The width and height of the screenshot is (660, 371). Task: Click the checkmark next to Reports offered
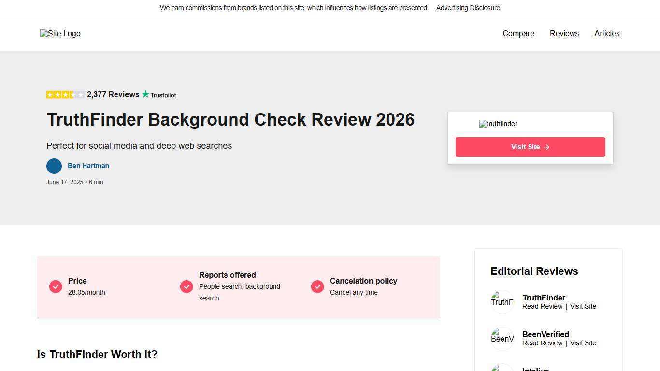(x=186, y=286)
